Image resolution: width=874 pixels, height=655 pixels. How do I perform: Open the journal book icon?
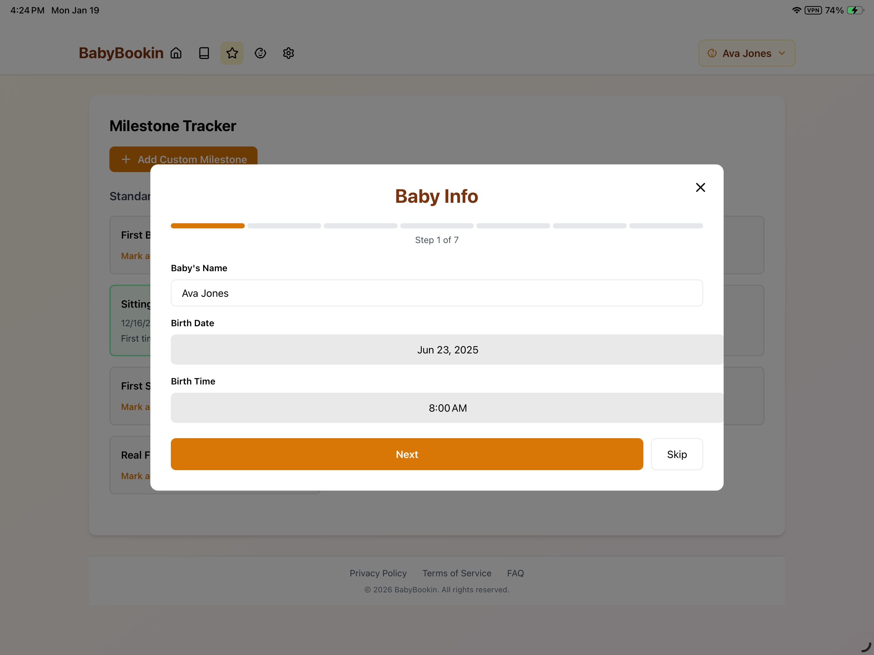click(x=204, y=53)
